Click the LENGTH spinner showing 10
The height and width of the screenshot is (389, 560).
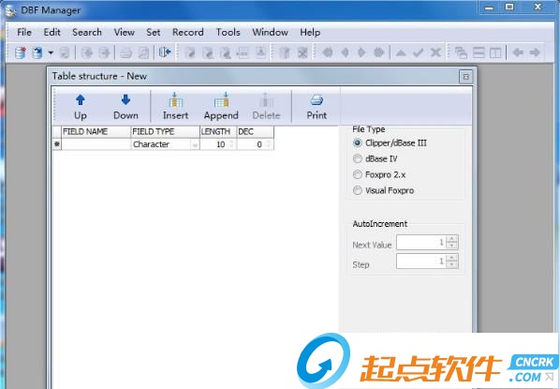231,144
